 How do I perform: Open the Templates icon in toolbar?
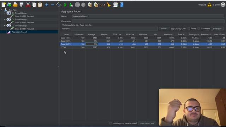[10, 5]
